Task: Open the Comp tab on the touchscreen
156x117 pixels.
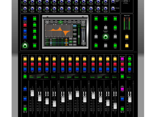Action: (x=56, y=22)
